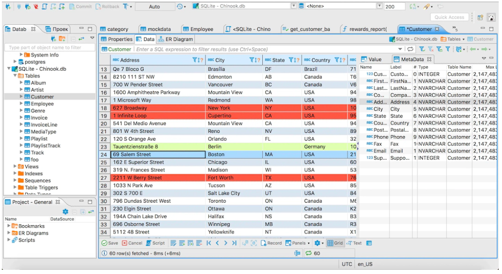Image resolution: width=502 pixels, height=274 pixels.
Task: Click the delete row icon in bottom toolbar
Action: (x=199, y=244)
